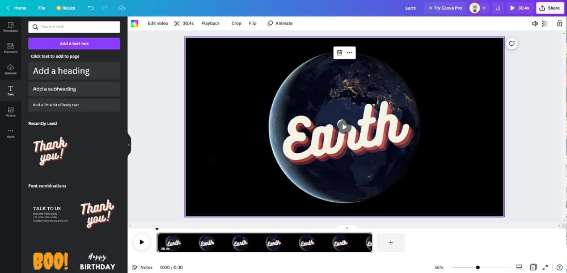Select the Earth clip in the timeline
The height and width of the screenshot is (273, 567).
[265, 242]
